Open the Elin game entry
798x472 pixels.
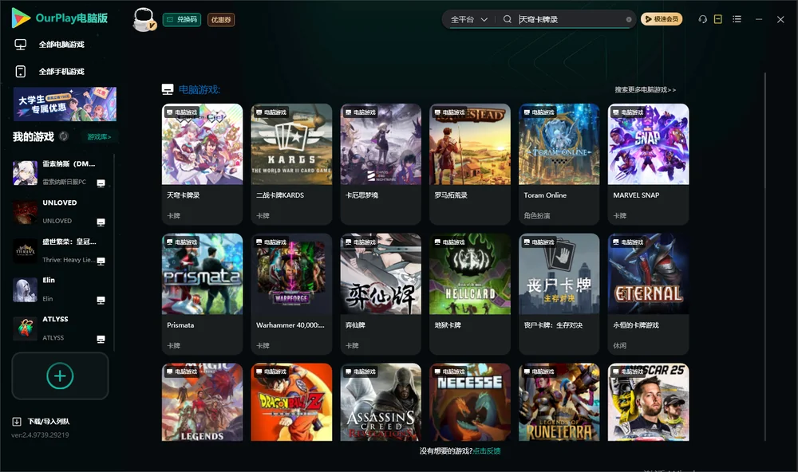point(60,289)
